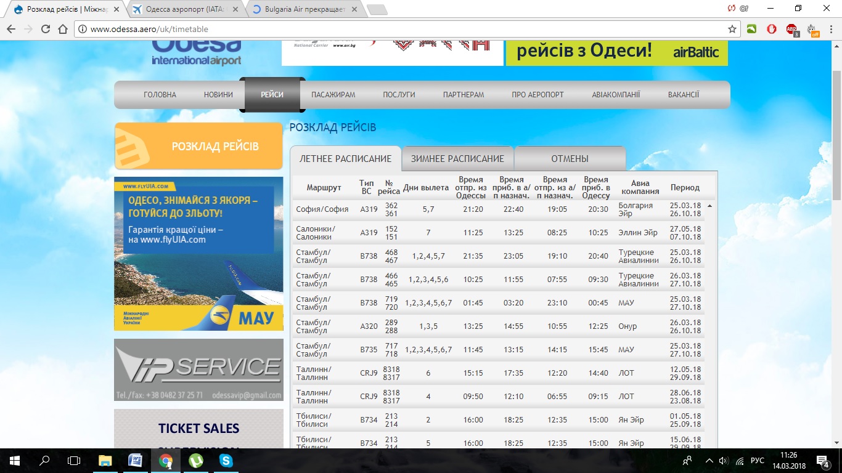Launch Skype from the taskbar

pos(226,460)
